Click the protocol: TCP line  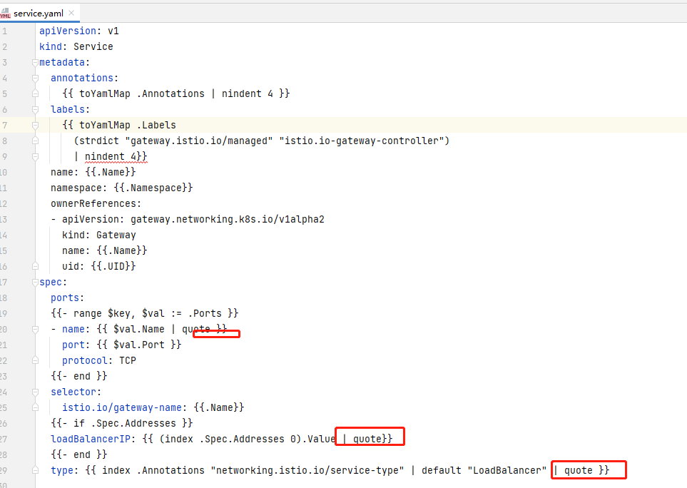click(98, 361)
